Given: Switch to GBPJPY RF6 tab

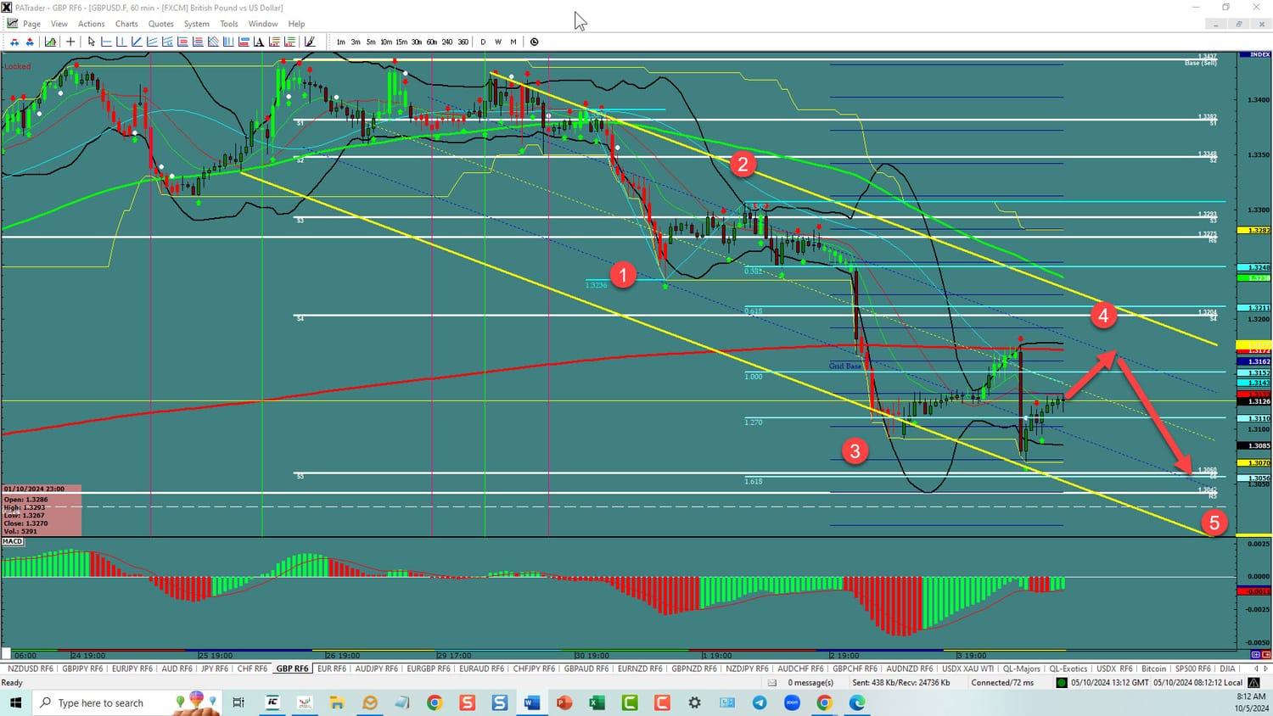Looking at the screenshot, I should click(x=82, y=668).
